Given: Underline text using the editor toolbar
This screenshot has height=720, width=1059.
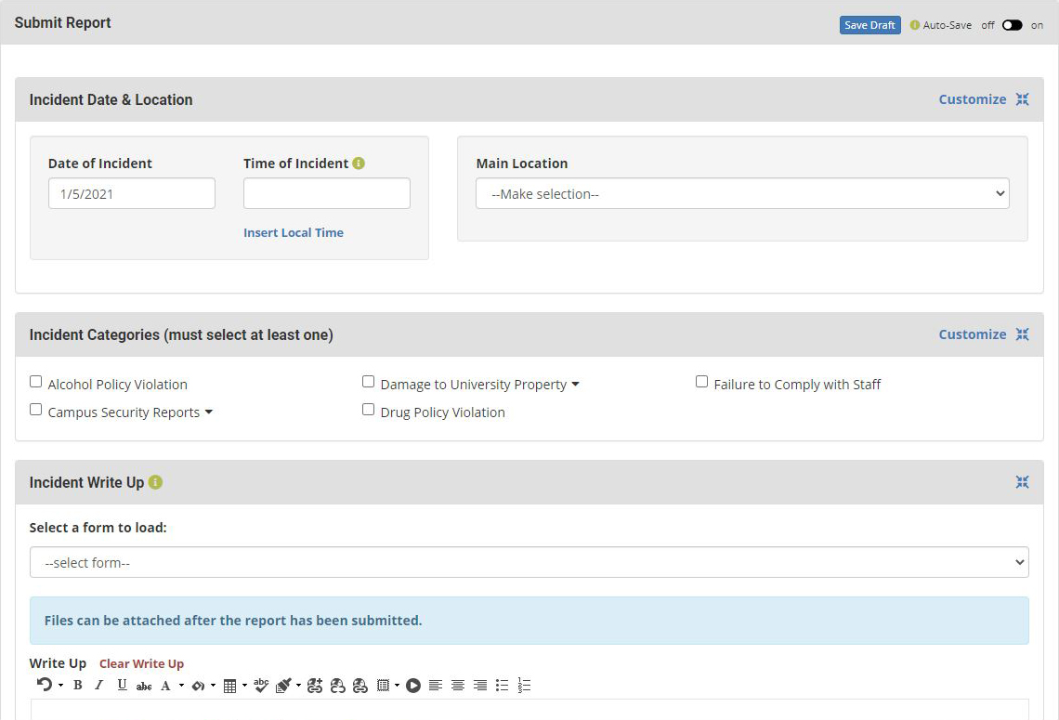Looking at the screenshot, I should (x=122, y=685).
